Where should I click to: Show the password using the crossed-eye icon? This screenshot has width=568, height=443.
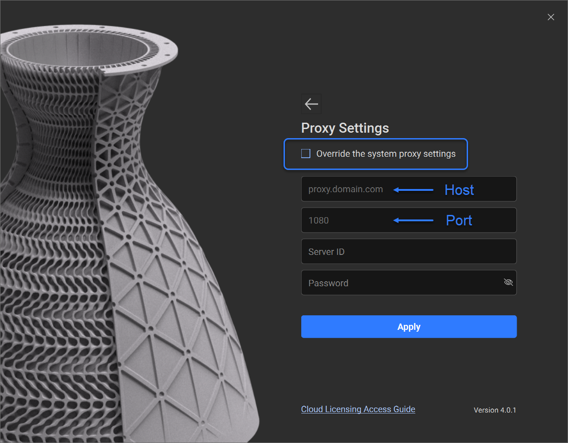click(x=508, y=283)
